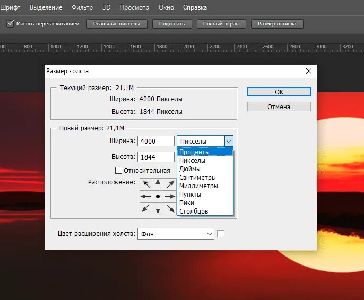Image resolution: width=364 pixels, height=300 pixels.
Task: Choose Дюймы from units list
Action: pyautogui.click(x=205, y=169)
